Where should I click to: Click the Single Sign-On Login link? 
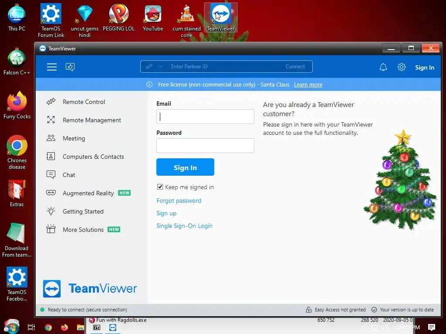click(x=184, y=226)
